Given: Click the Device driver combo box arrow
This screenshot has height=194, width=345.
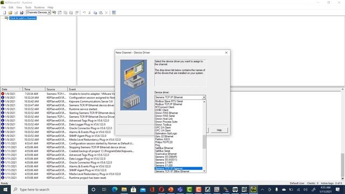Looking at the screenshot, I should 204,97.
